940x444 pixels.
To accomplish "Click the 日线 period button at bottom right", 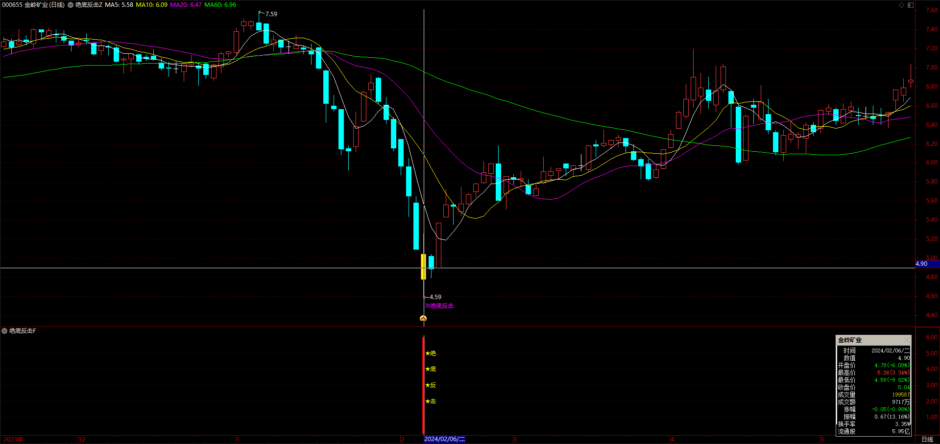I will click(927, 439).
